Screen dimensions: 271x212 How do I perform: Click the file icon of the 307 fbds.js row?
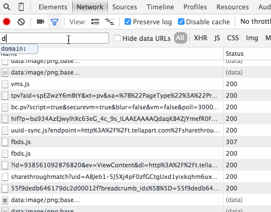point(5,142)
